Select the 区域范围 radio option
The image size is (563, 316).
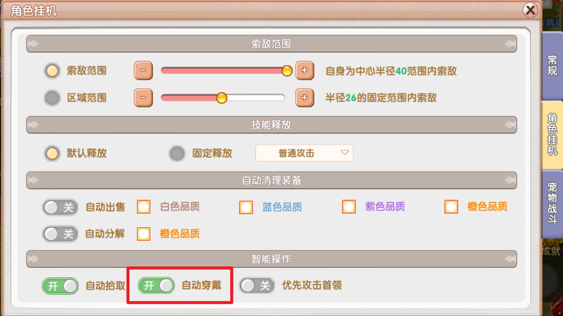tap(52, 97)
